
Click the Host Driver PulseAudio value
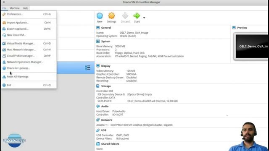[119, 111]
